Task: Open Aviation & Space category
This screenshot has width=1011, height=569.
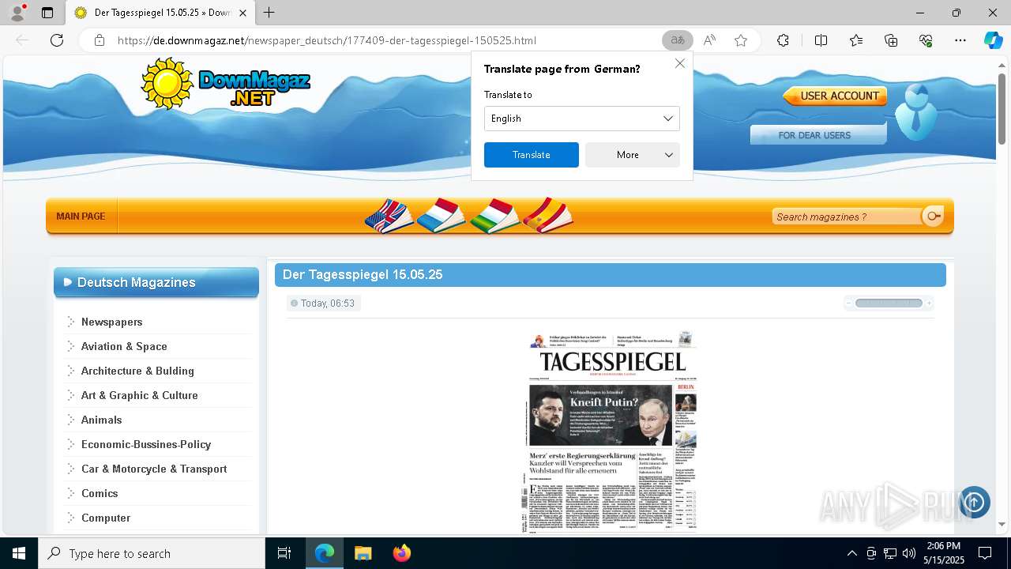Action: click(x=124, y=346)
